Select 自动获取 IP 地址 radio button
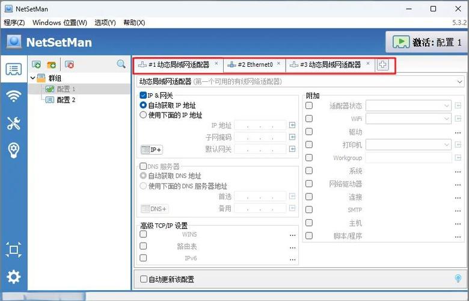Image resolution: width=469 pixels, height=301 pixels. [x=143, y=105]
